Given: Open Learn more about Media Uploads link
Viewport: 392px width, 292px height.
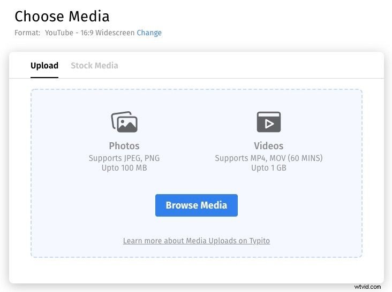Looking at the screenshot, I should 196,241.
